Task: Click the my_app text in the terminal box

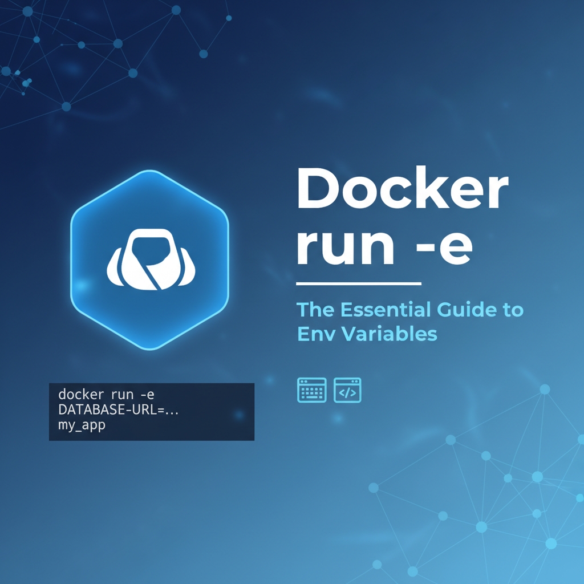Action: click(x=82, y=425)
